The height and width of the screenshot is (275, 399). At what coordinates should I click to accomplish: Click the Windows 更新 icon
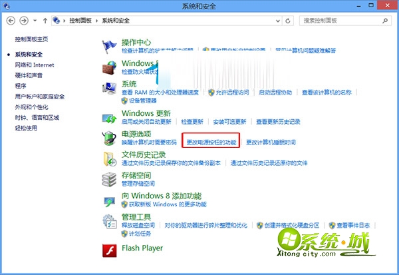pyautogui.click(x=109, y=119)
